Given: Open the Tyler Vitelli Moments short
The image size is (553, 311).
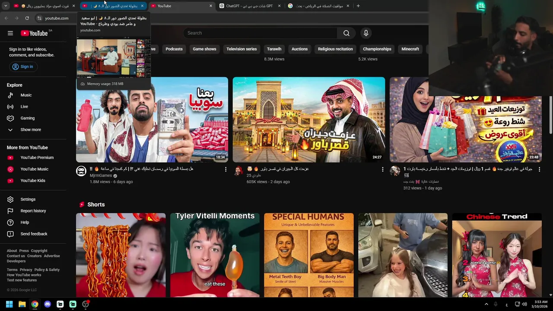Looking at the screenshot, I should pyautogui.click(x=215, y=255).
